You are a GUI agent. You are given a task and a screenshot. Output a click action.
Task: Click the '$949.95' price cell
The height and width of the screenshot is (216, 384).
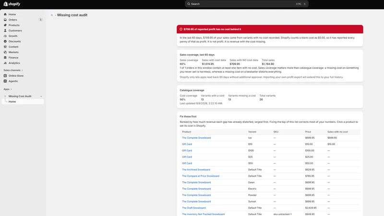click(310, 214)
